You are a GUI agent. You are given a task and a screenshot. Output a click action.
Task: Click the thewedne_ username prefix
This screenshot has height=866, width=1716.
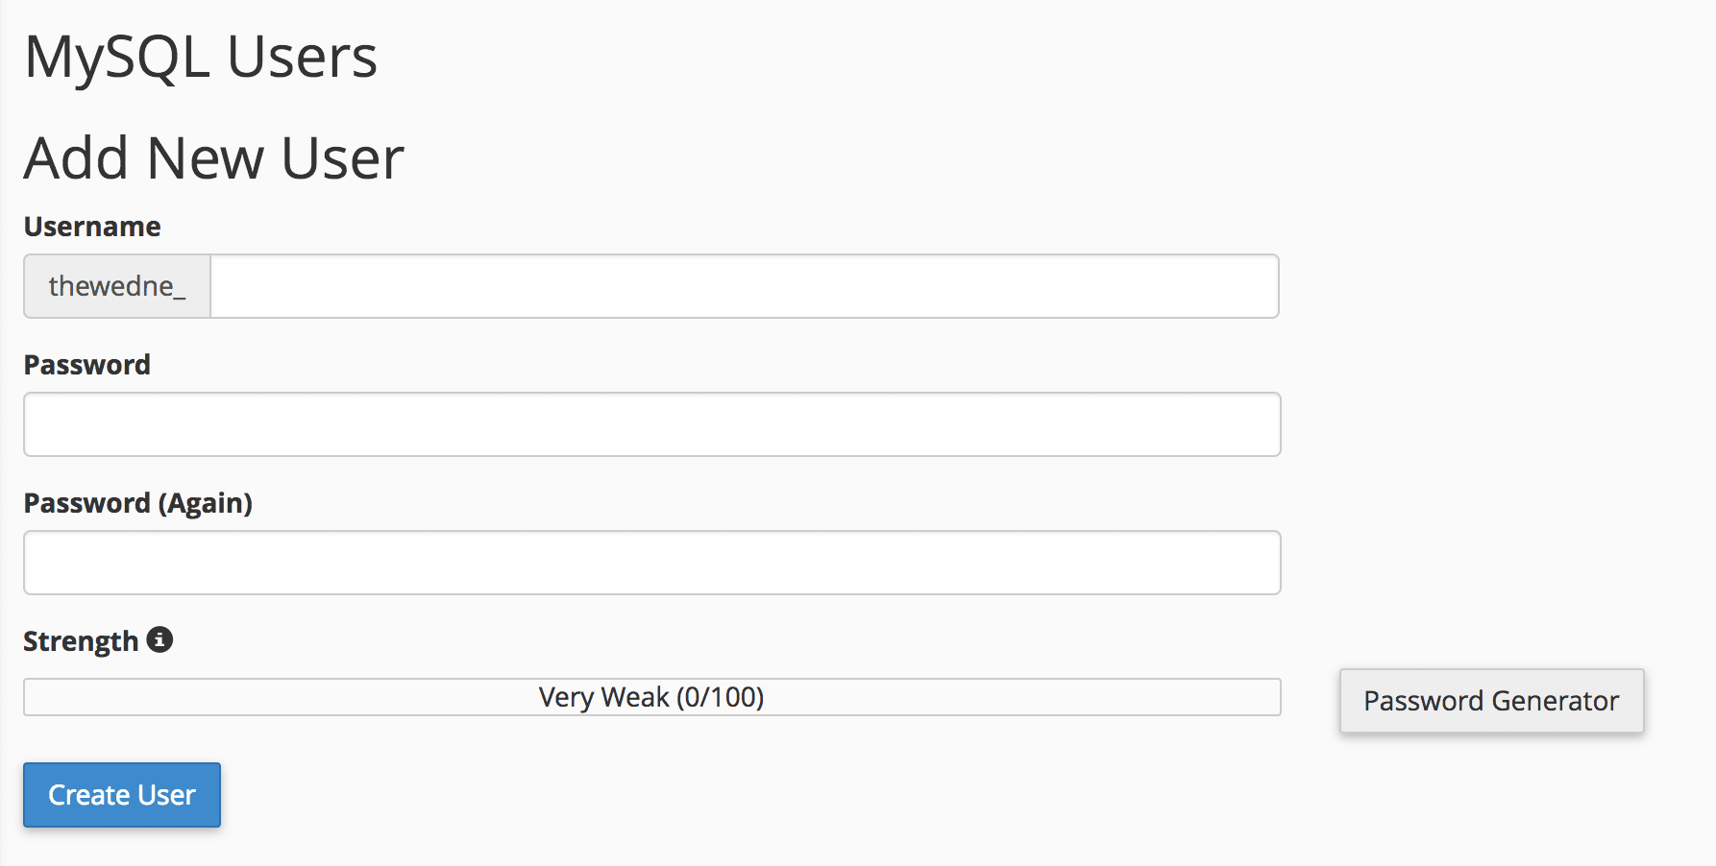tap(117, 286)
